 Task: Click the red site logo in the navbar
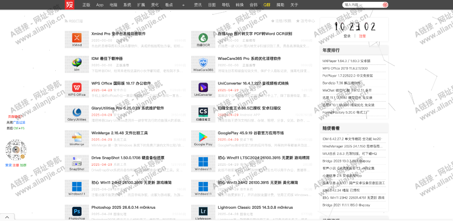pyautogui.click(x=70, y=5)
